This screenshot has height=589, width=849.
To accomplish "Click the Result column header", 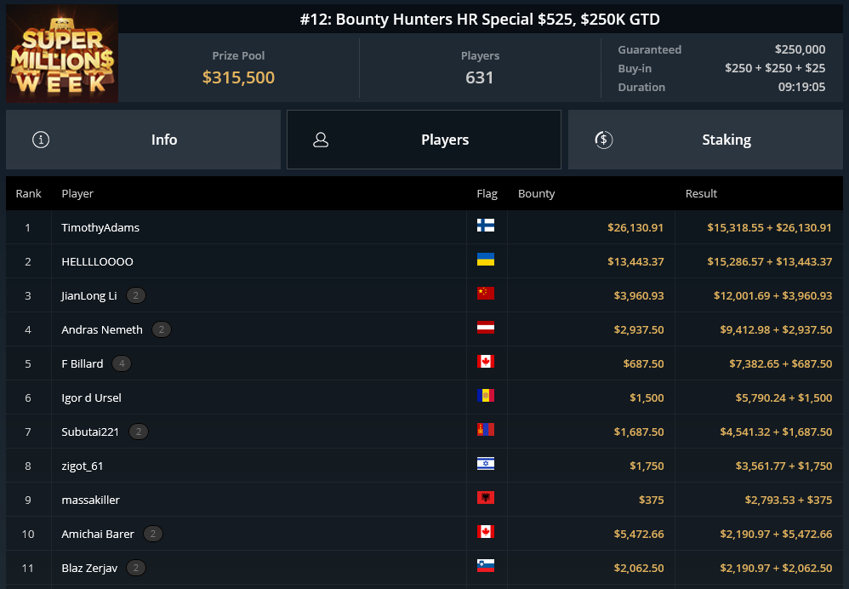I will (701, 193).
